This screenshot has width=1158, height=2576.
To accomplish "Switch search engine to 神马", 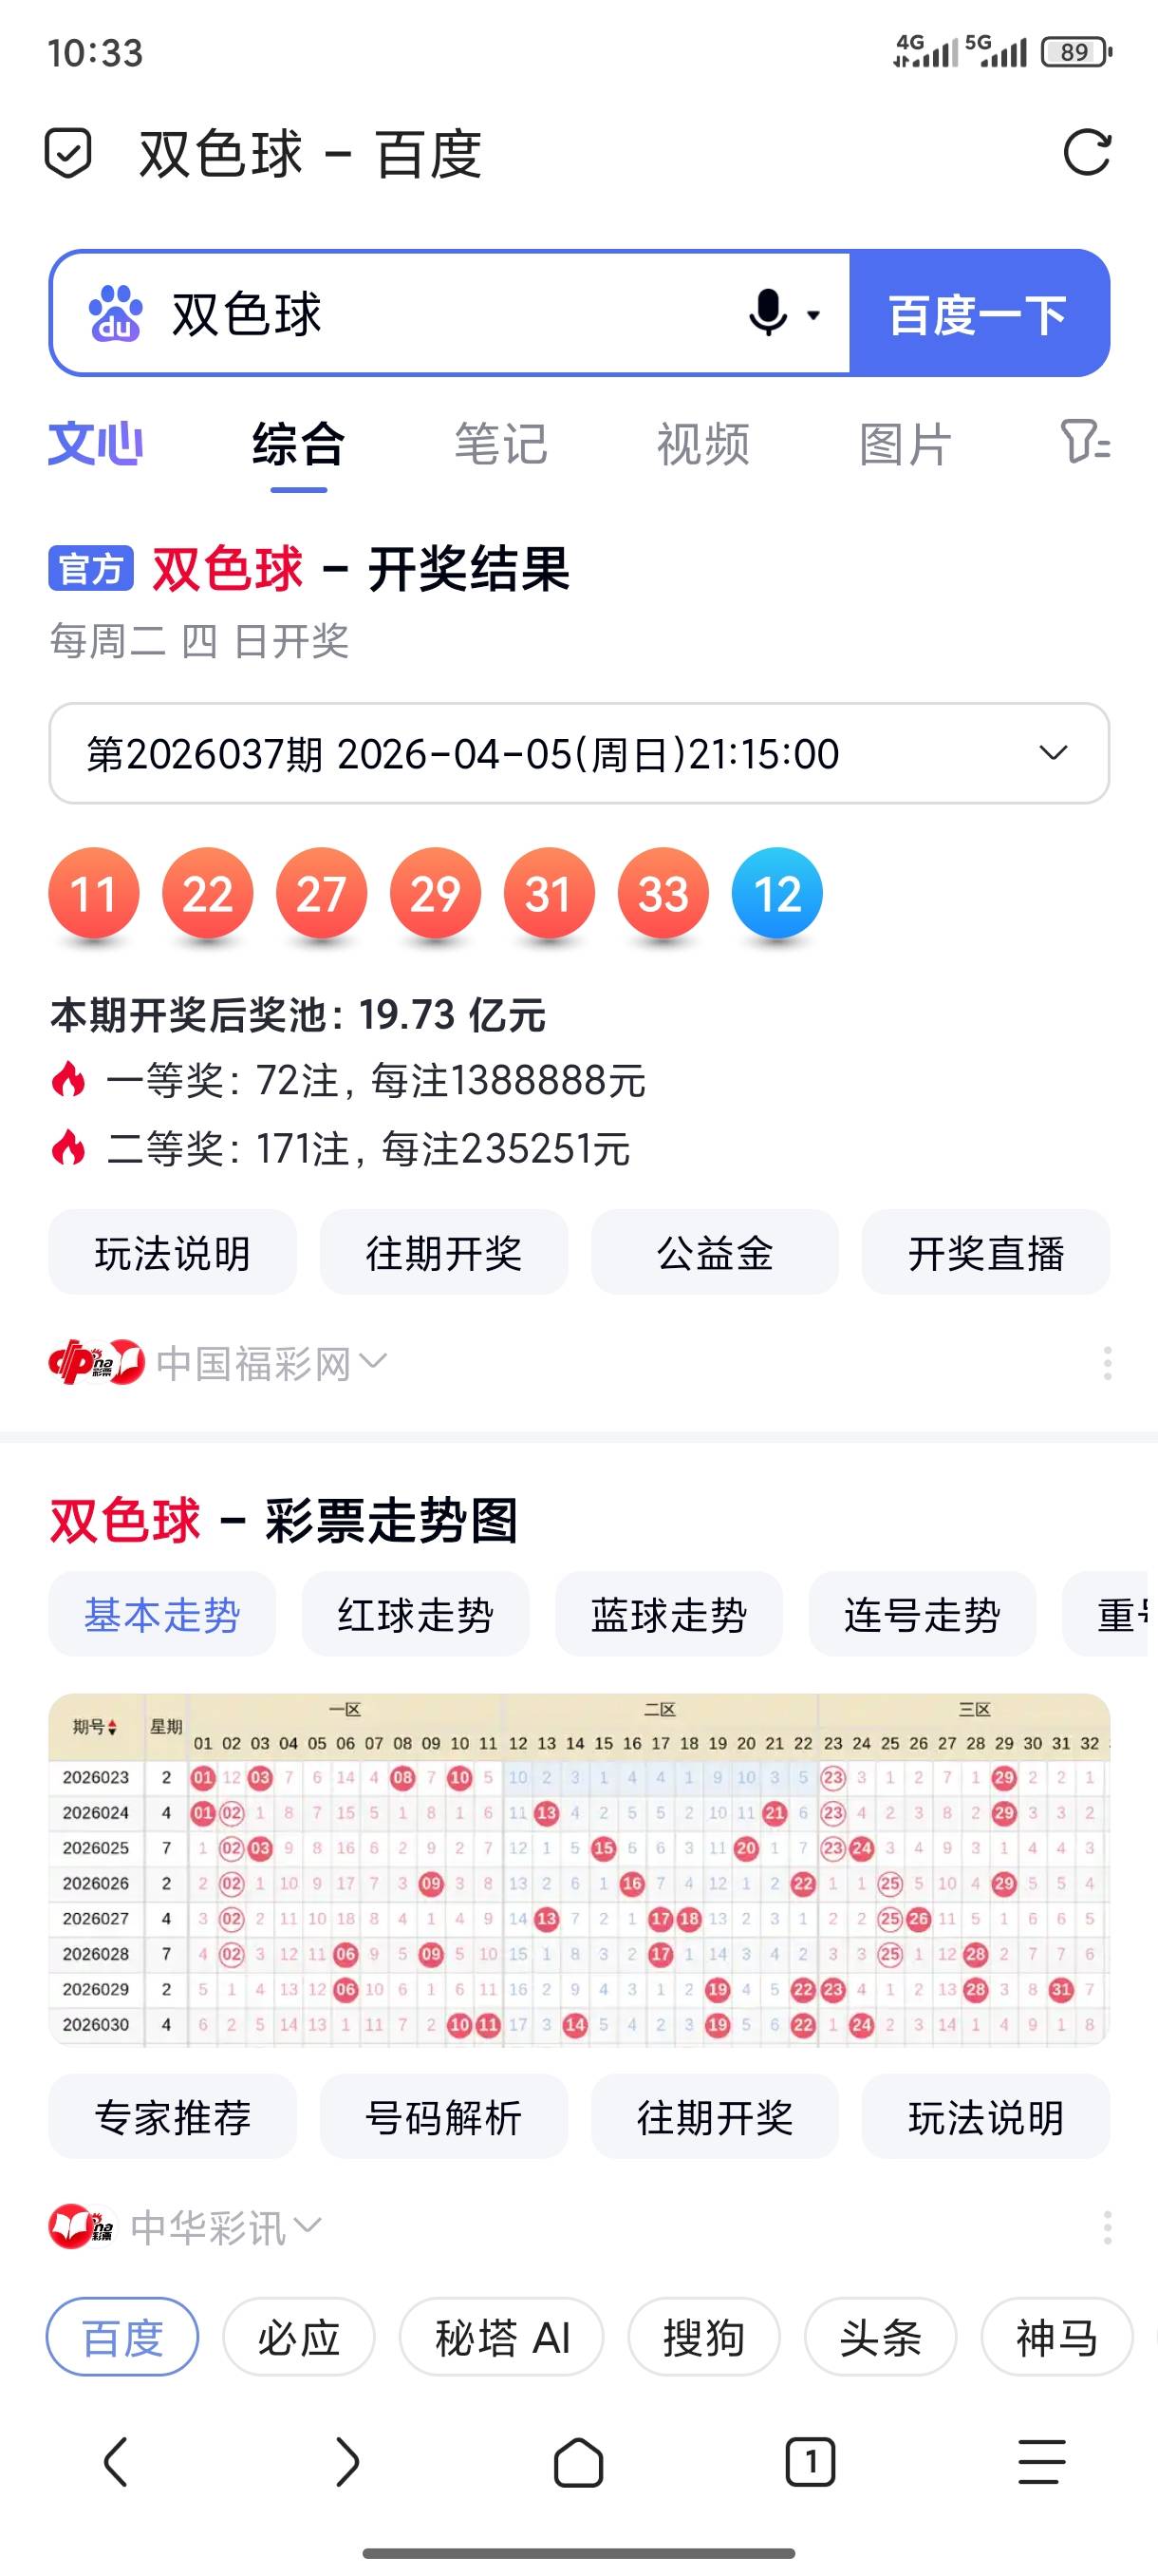I will (1057, 2337).
